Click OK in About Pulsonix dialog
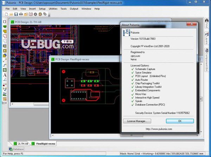This screenshot has height=157, width=211. click(x=180, y=121)
